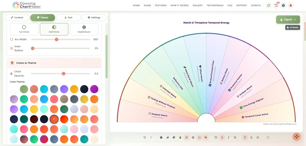Click the A4 Ready badge
306x146 pixels.
point(292,27)
